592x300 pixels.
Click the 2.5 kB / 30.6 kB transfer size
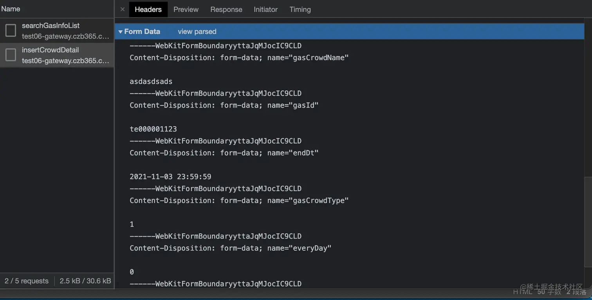click(x=85, y=281)
